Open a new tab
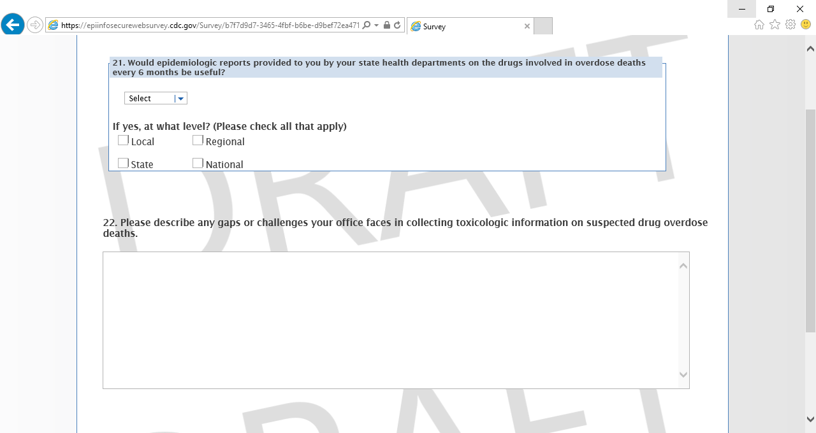The image size is (816, 433). point(543,26)
